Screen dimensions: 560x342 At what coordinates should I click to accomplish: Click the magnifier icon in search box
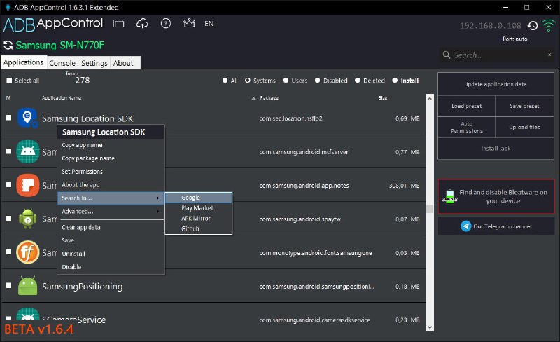[447, 55]
